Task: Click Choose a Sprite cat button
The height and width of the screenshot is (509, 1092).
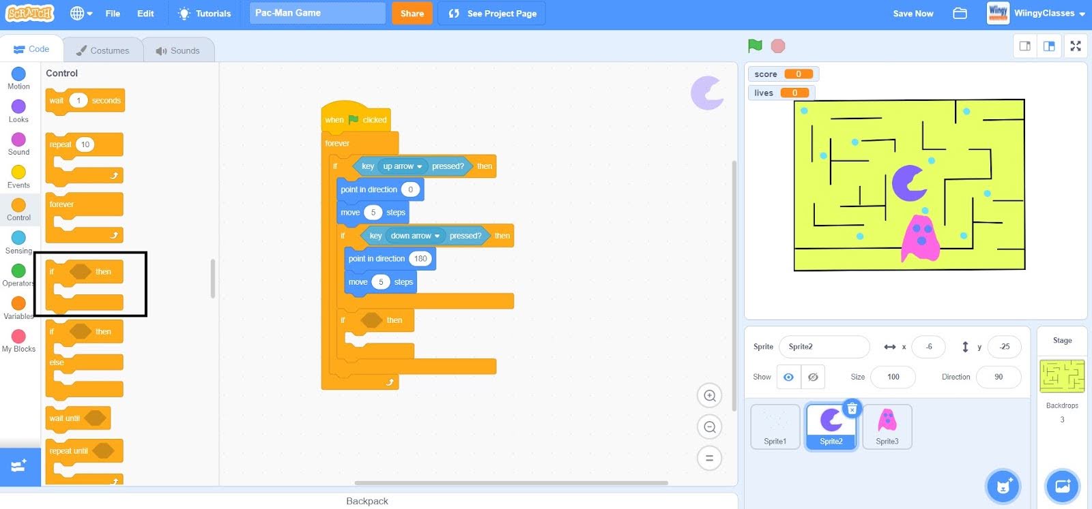Action: pos(1003,486)
